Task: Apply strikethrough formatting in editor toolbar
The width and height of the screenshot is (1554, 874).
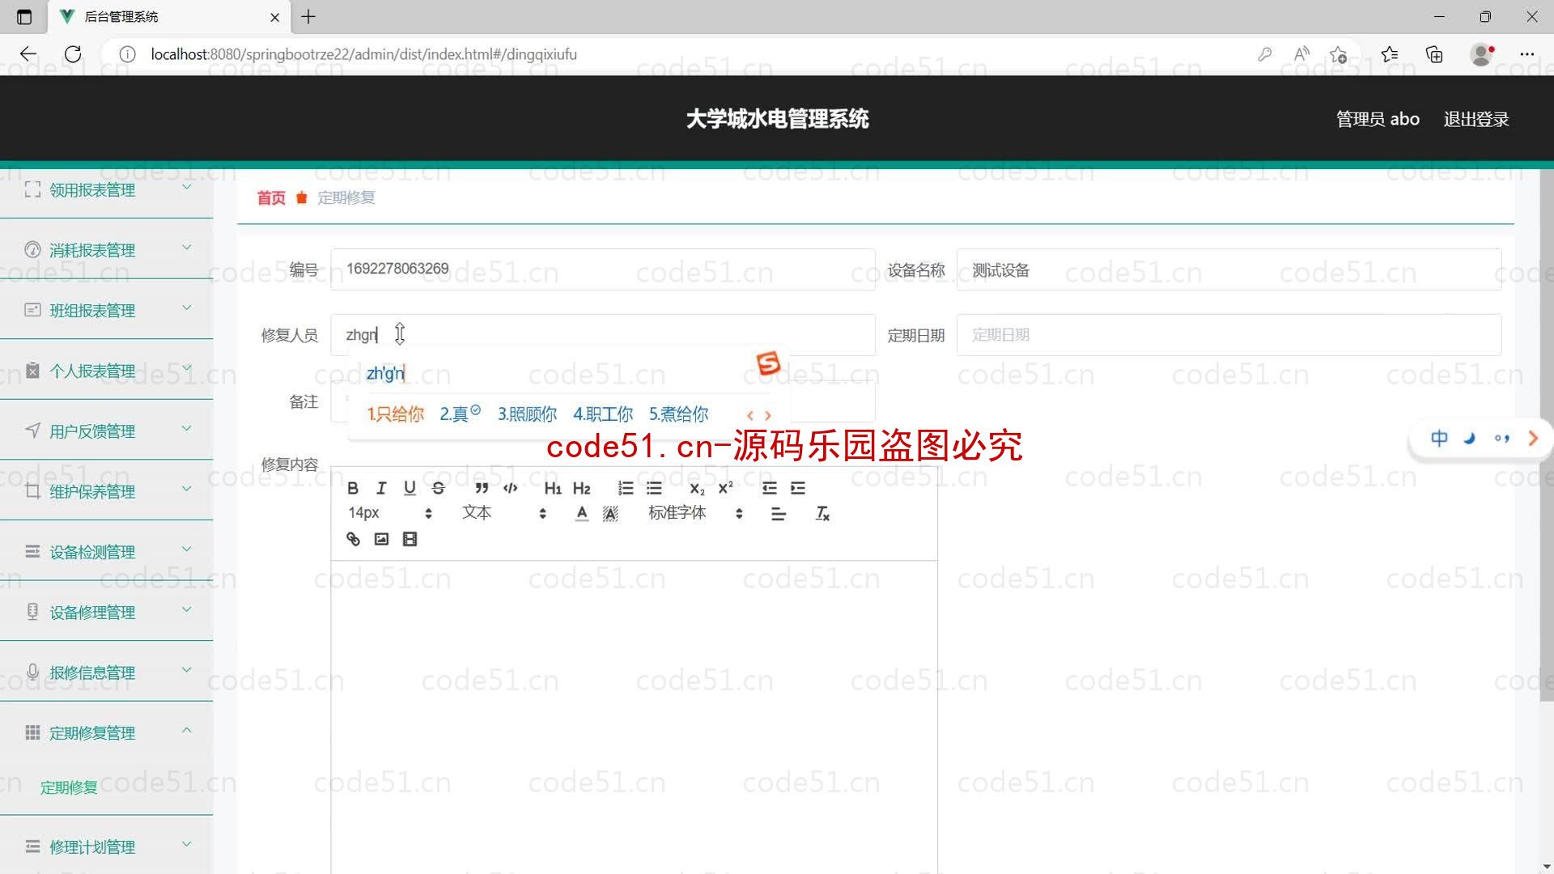Action: pyautogui.click(x=438, y=488)
